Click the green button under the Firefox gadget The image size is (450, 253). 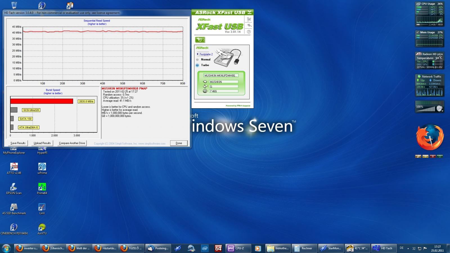440,156
